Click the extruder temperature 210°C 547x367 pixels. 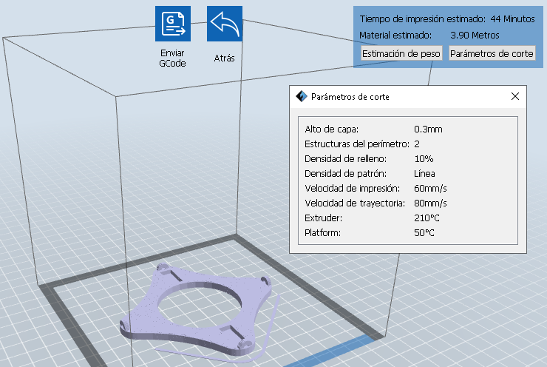(x=427, y=218)
